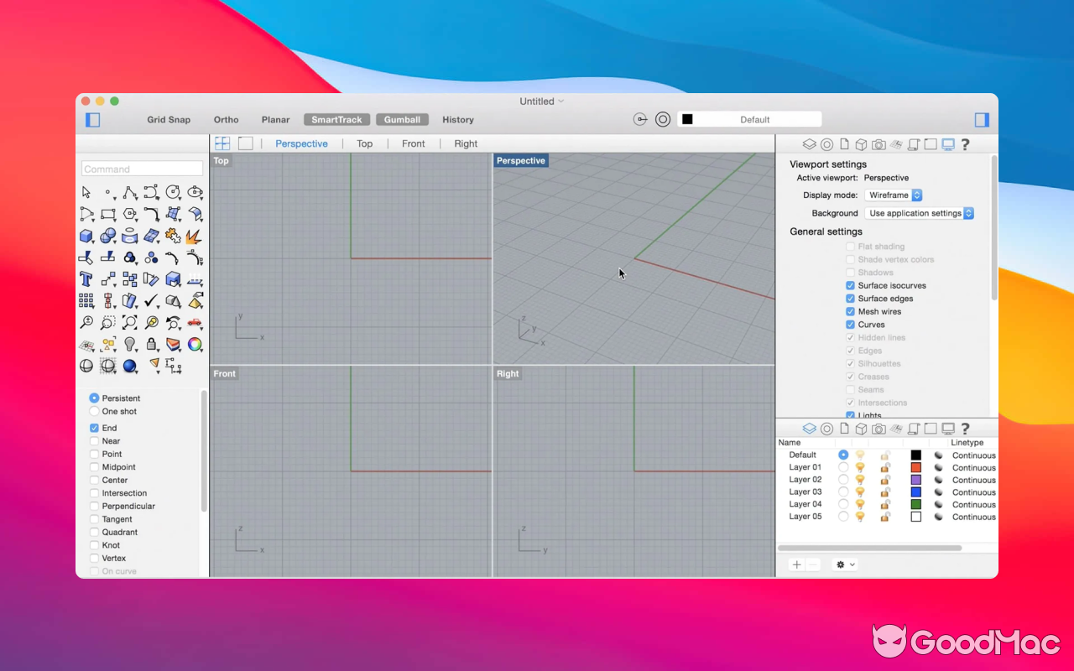Click the Layer 01 orange color swatch

tap(915, 468)
